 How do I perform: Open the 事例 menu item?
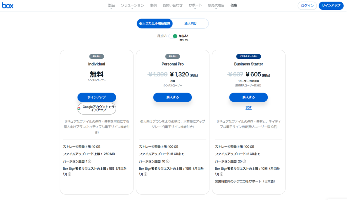[x=153, y=5]
